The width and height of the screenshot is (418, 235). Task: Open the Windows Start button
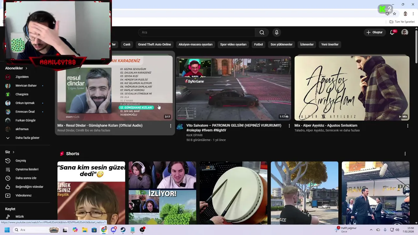tap(7, 230)
